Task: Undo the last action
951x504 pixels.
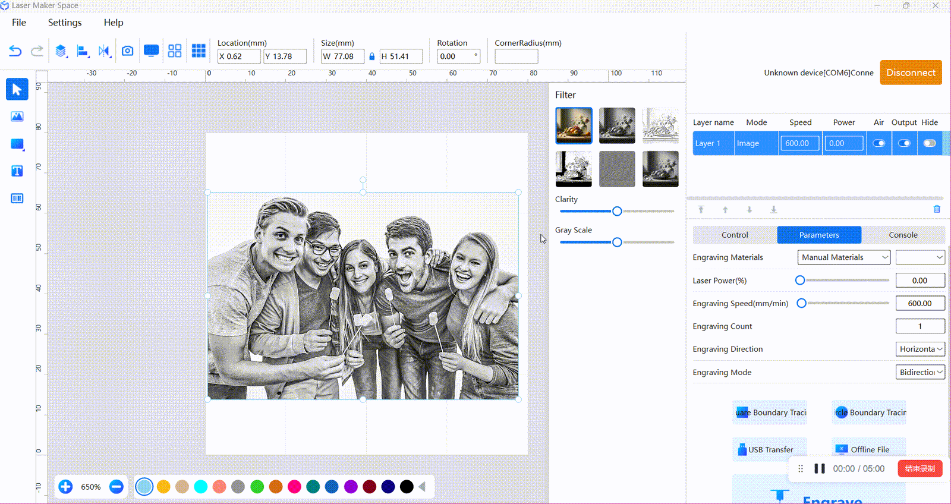Action: pyautogui.click(x=15, y=51)
